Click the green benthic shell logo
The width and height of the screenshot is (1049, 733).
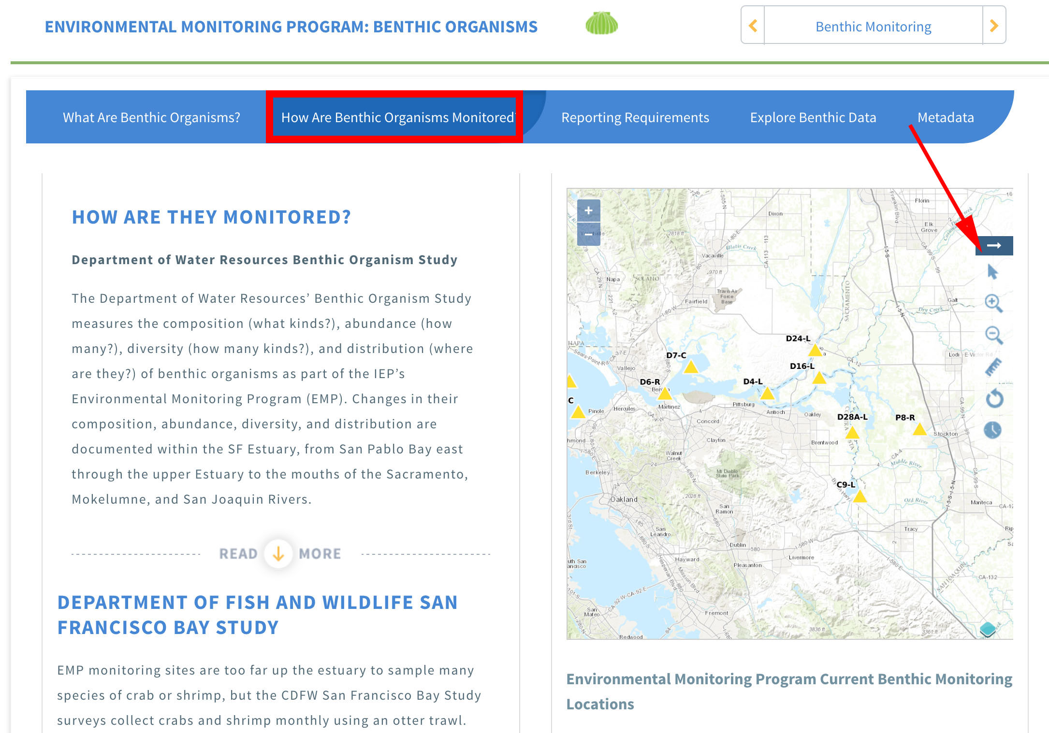pyautogui.click(x=601, y=23)
